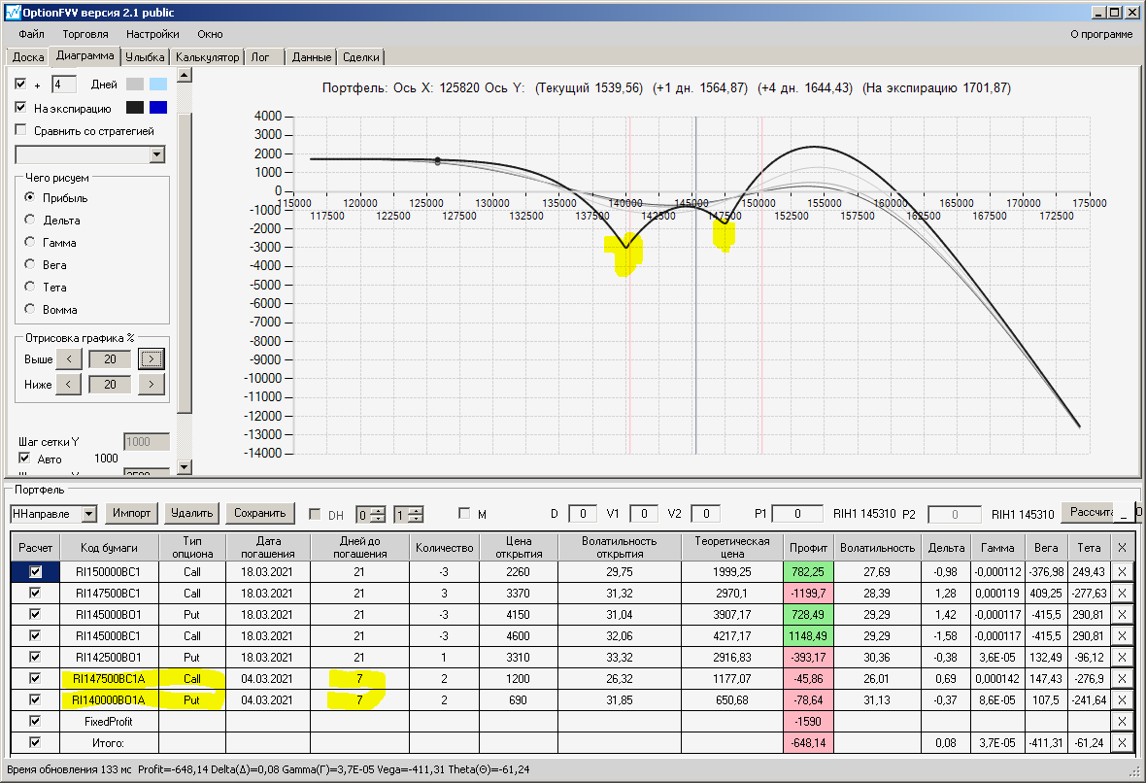This screenshot has height=783, width=1146.
Task: Select the Тета radio button
Action: pos(29,287)
